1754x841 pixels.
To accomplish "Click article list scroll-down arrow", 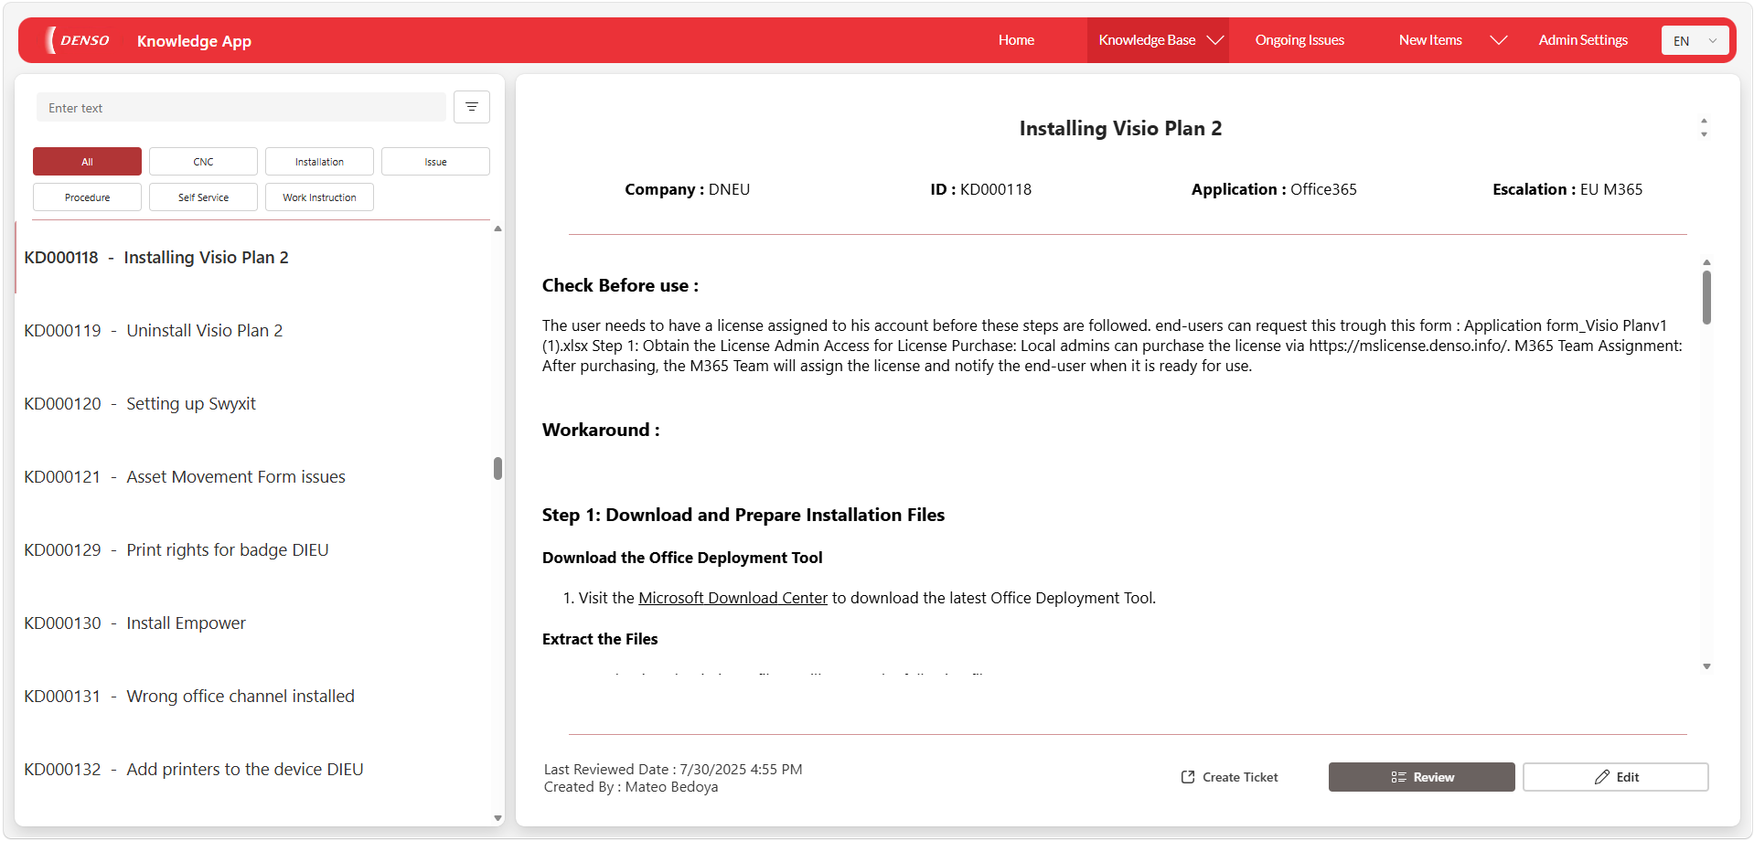I will pyautogui.click(x=497, y=818).
